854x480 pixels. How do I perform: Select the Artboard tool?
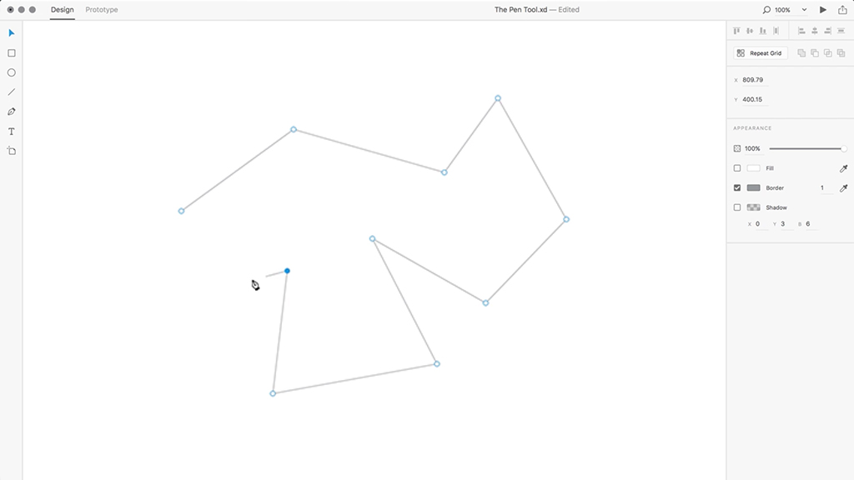point(11,151)
